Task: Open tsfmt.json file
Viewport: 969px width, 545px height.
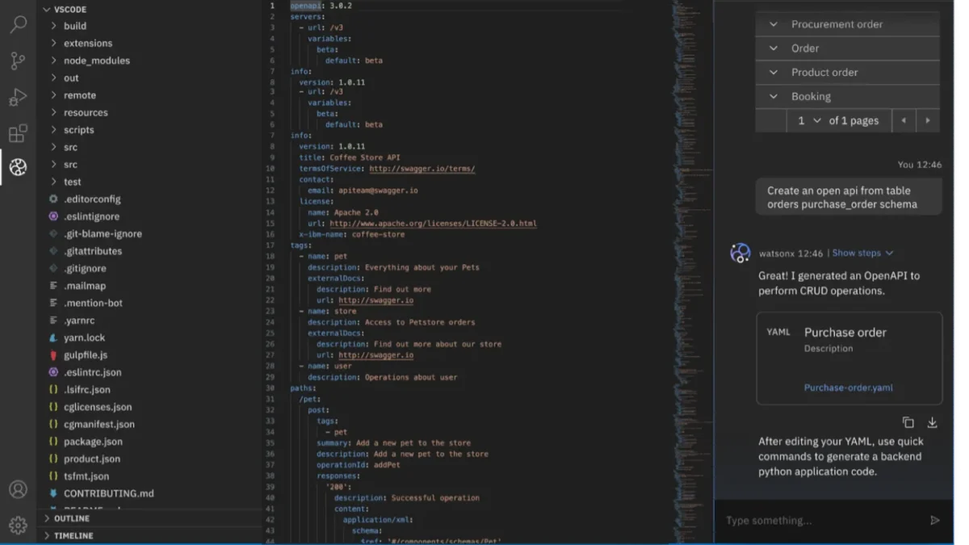Action: point(86,476)
